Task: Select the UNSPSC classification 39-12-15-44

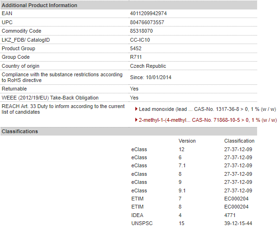Action: point(238,223)
